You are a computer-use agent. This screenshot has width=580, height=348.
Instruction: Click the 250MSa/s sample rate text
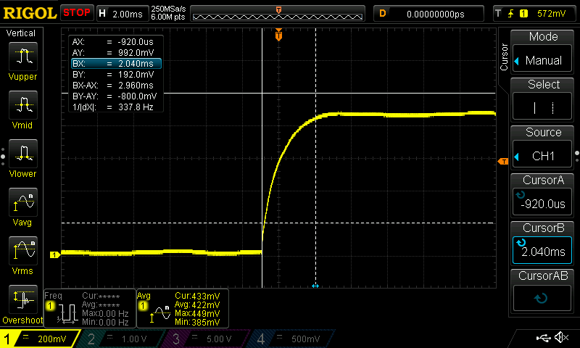click(x=168, y=9)
